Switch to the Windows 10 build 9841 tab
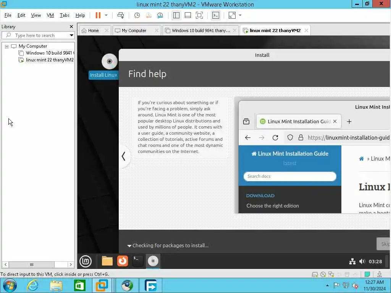This screenshot has width=391, height=293. point(201,31)
